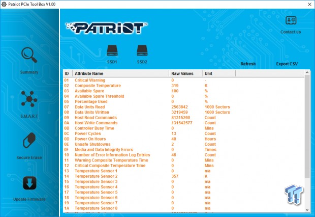This screenshot has width=315, height=217.
Task: Select the Critical Warning row
Action: click(184, 80)
